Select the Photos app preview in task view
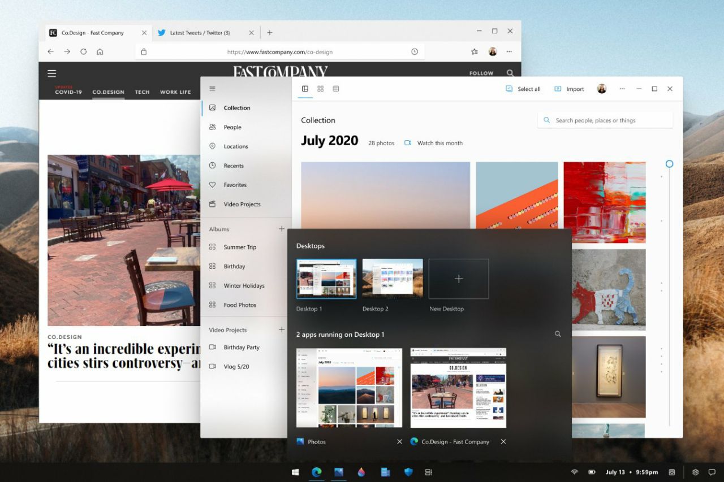Image resolution: width=724 pixels, height=482 pixels. [x=349, y=388]
